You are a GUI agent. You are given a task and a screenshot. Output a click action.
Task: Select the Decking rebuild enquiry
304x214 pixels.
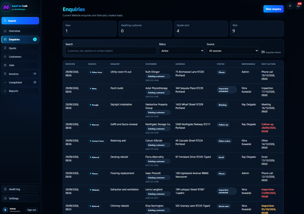[119, 157]
